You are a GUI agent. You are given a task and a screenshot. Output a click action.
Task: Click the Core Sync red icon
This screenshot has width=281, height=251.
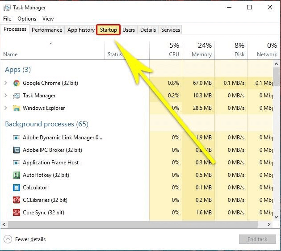(17, 213)
